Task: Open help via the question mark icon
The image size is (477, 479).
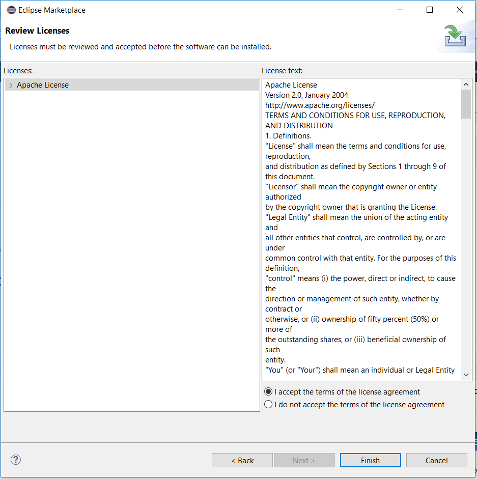Action: click(16, 460)
